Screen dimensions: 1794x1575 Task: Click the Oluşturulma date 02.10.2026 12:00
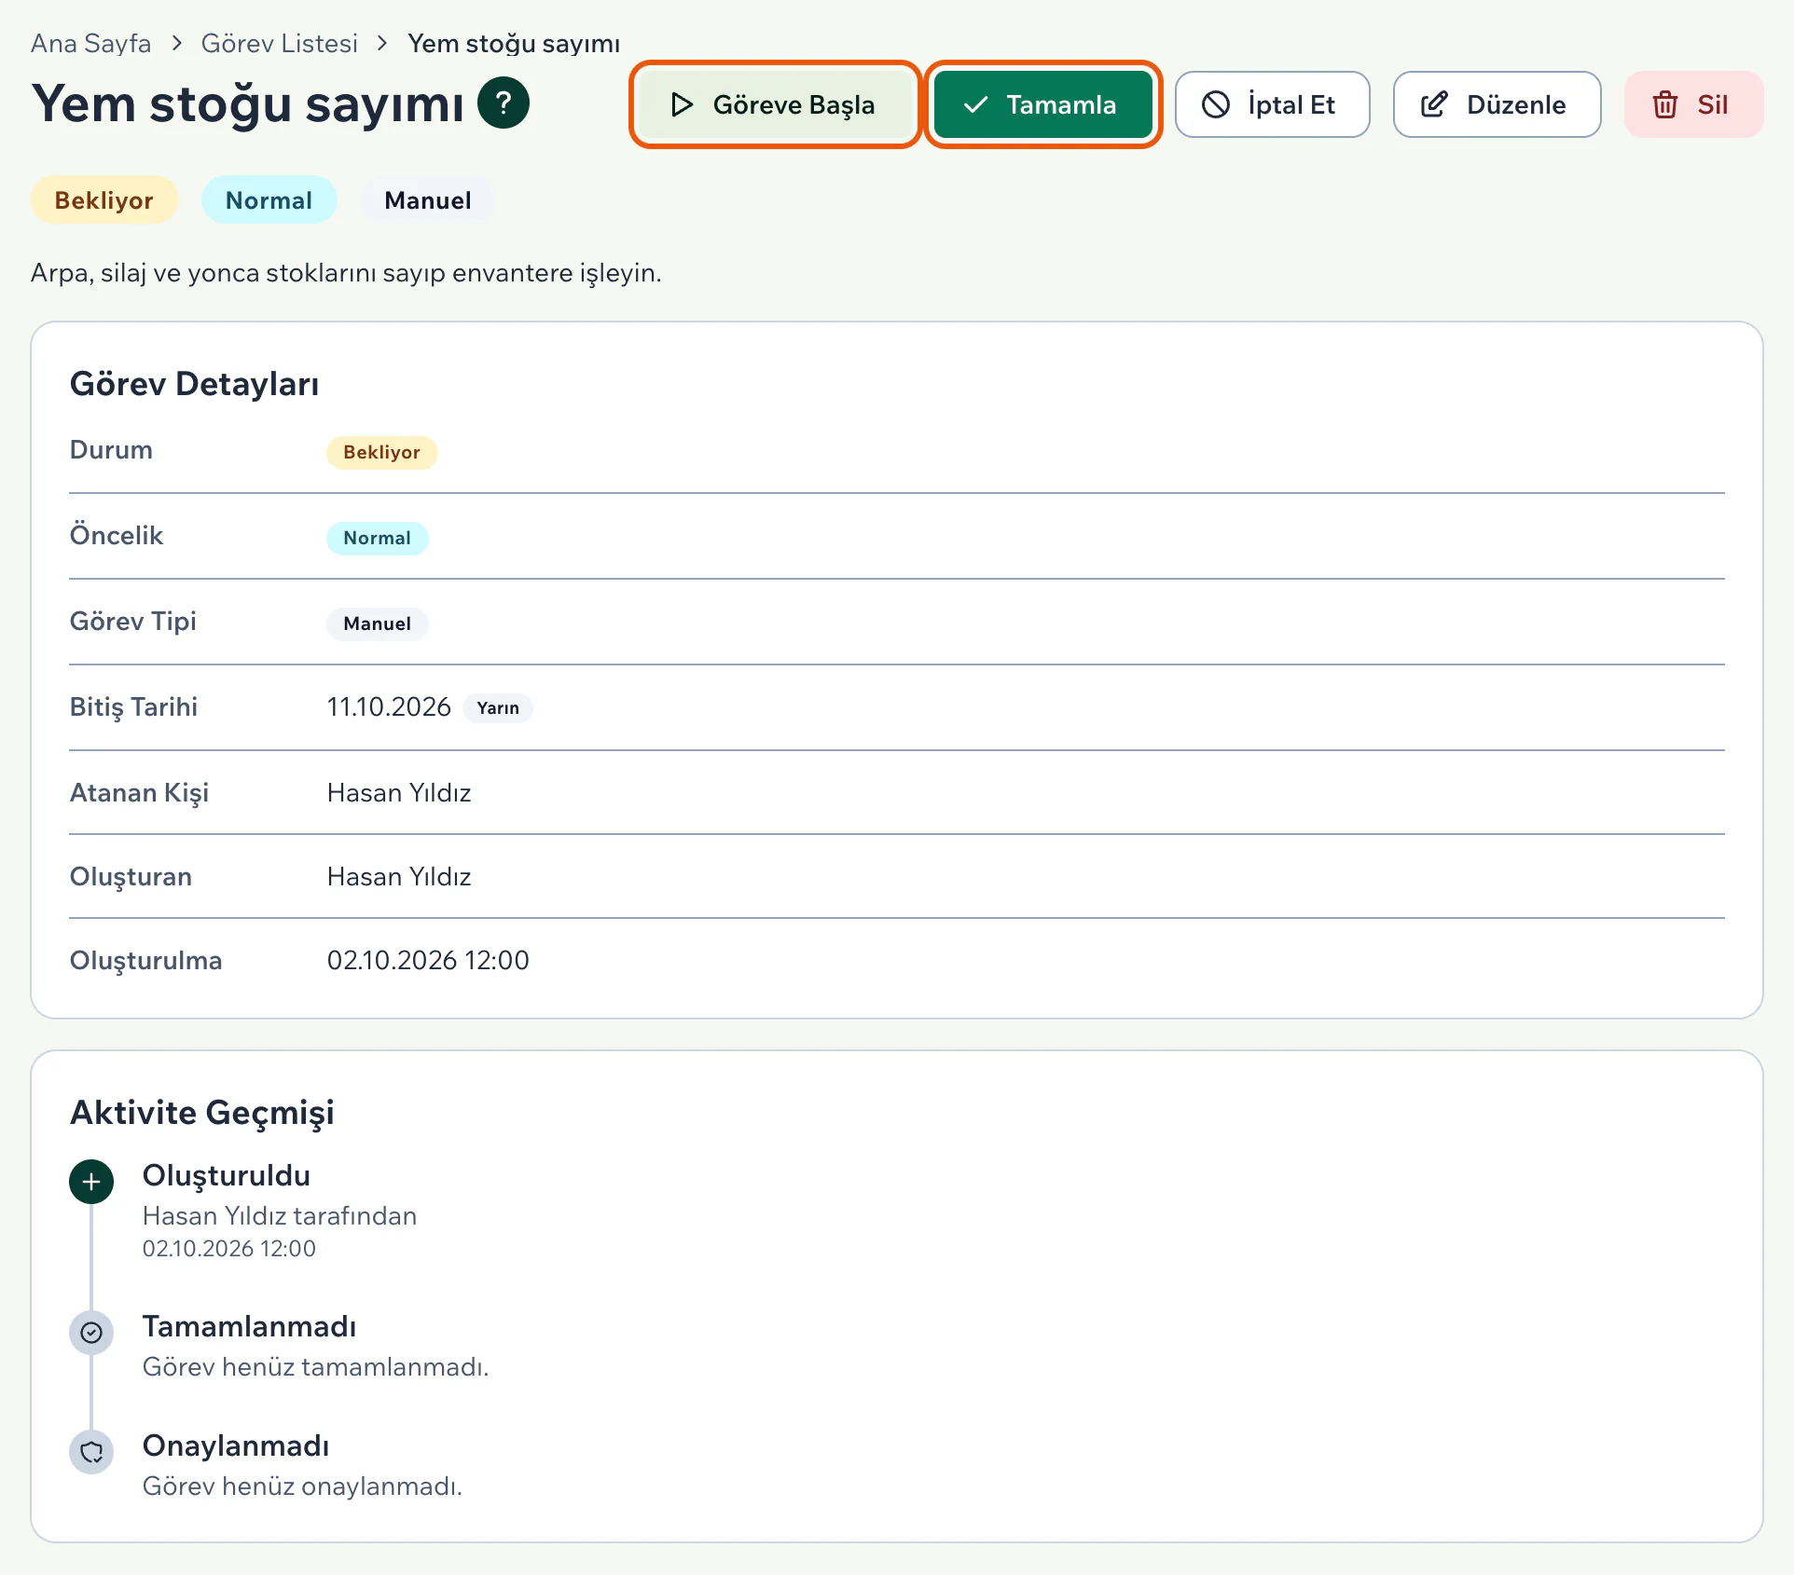tap(428, 961)
